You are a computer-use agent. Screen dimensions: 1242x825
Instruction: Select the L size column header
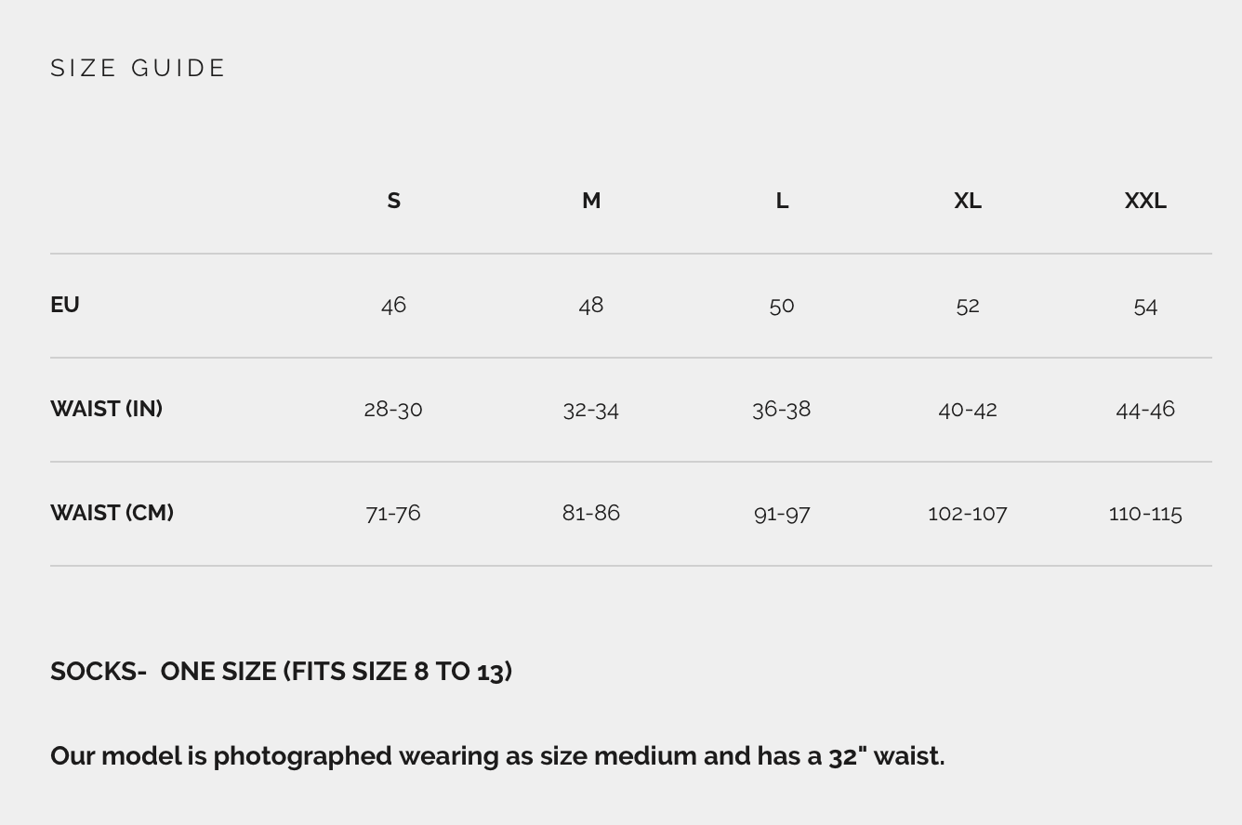pos(782,201)
